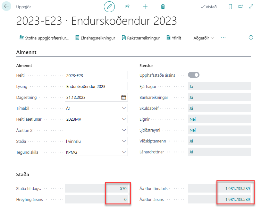Click into the Lýsing text field
The height and width of the screenshot is (207, 262).
[96, 86]
